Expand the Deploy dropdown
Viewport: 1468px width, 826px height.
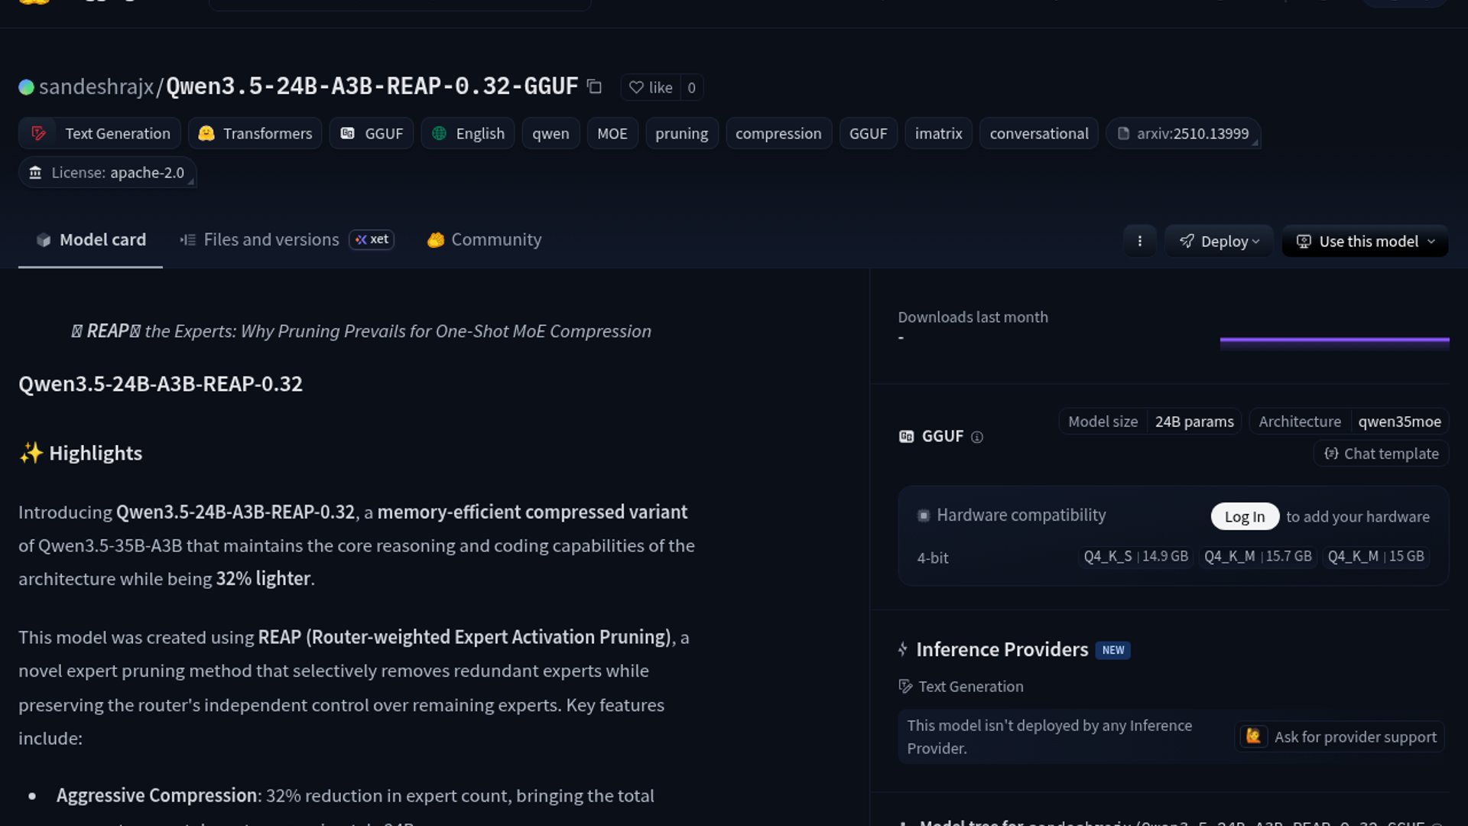1219,241
